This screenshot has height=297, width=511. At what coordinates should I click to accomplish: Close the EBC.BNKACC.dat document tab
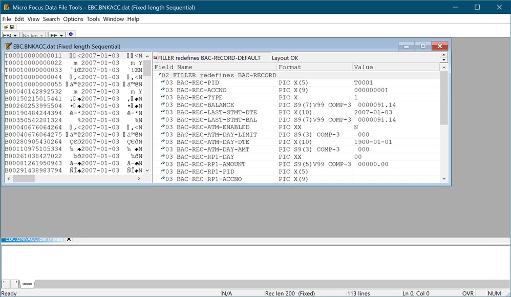(69, 239)
